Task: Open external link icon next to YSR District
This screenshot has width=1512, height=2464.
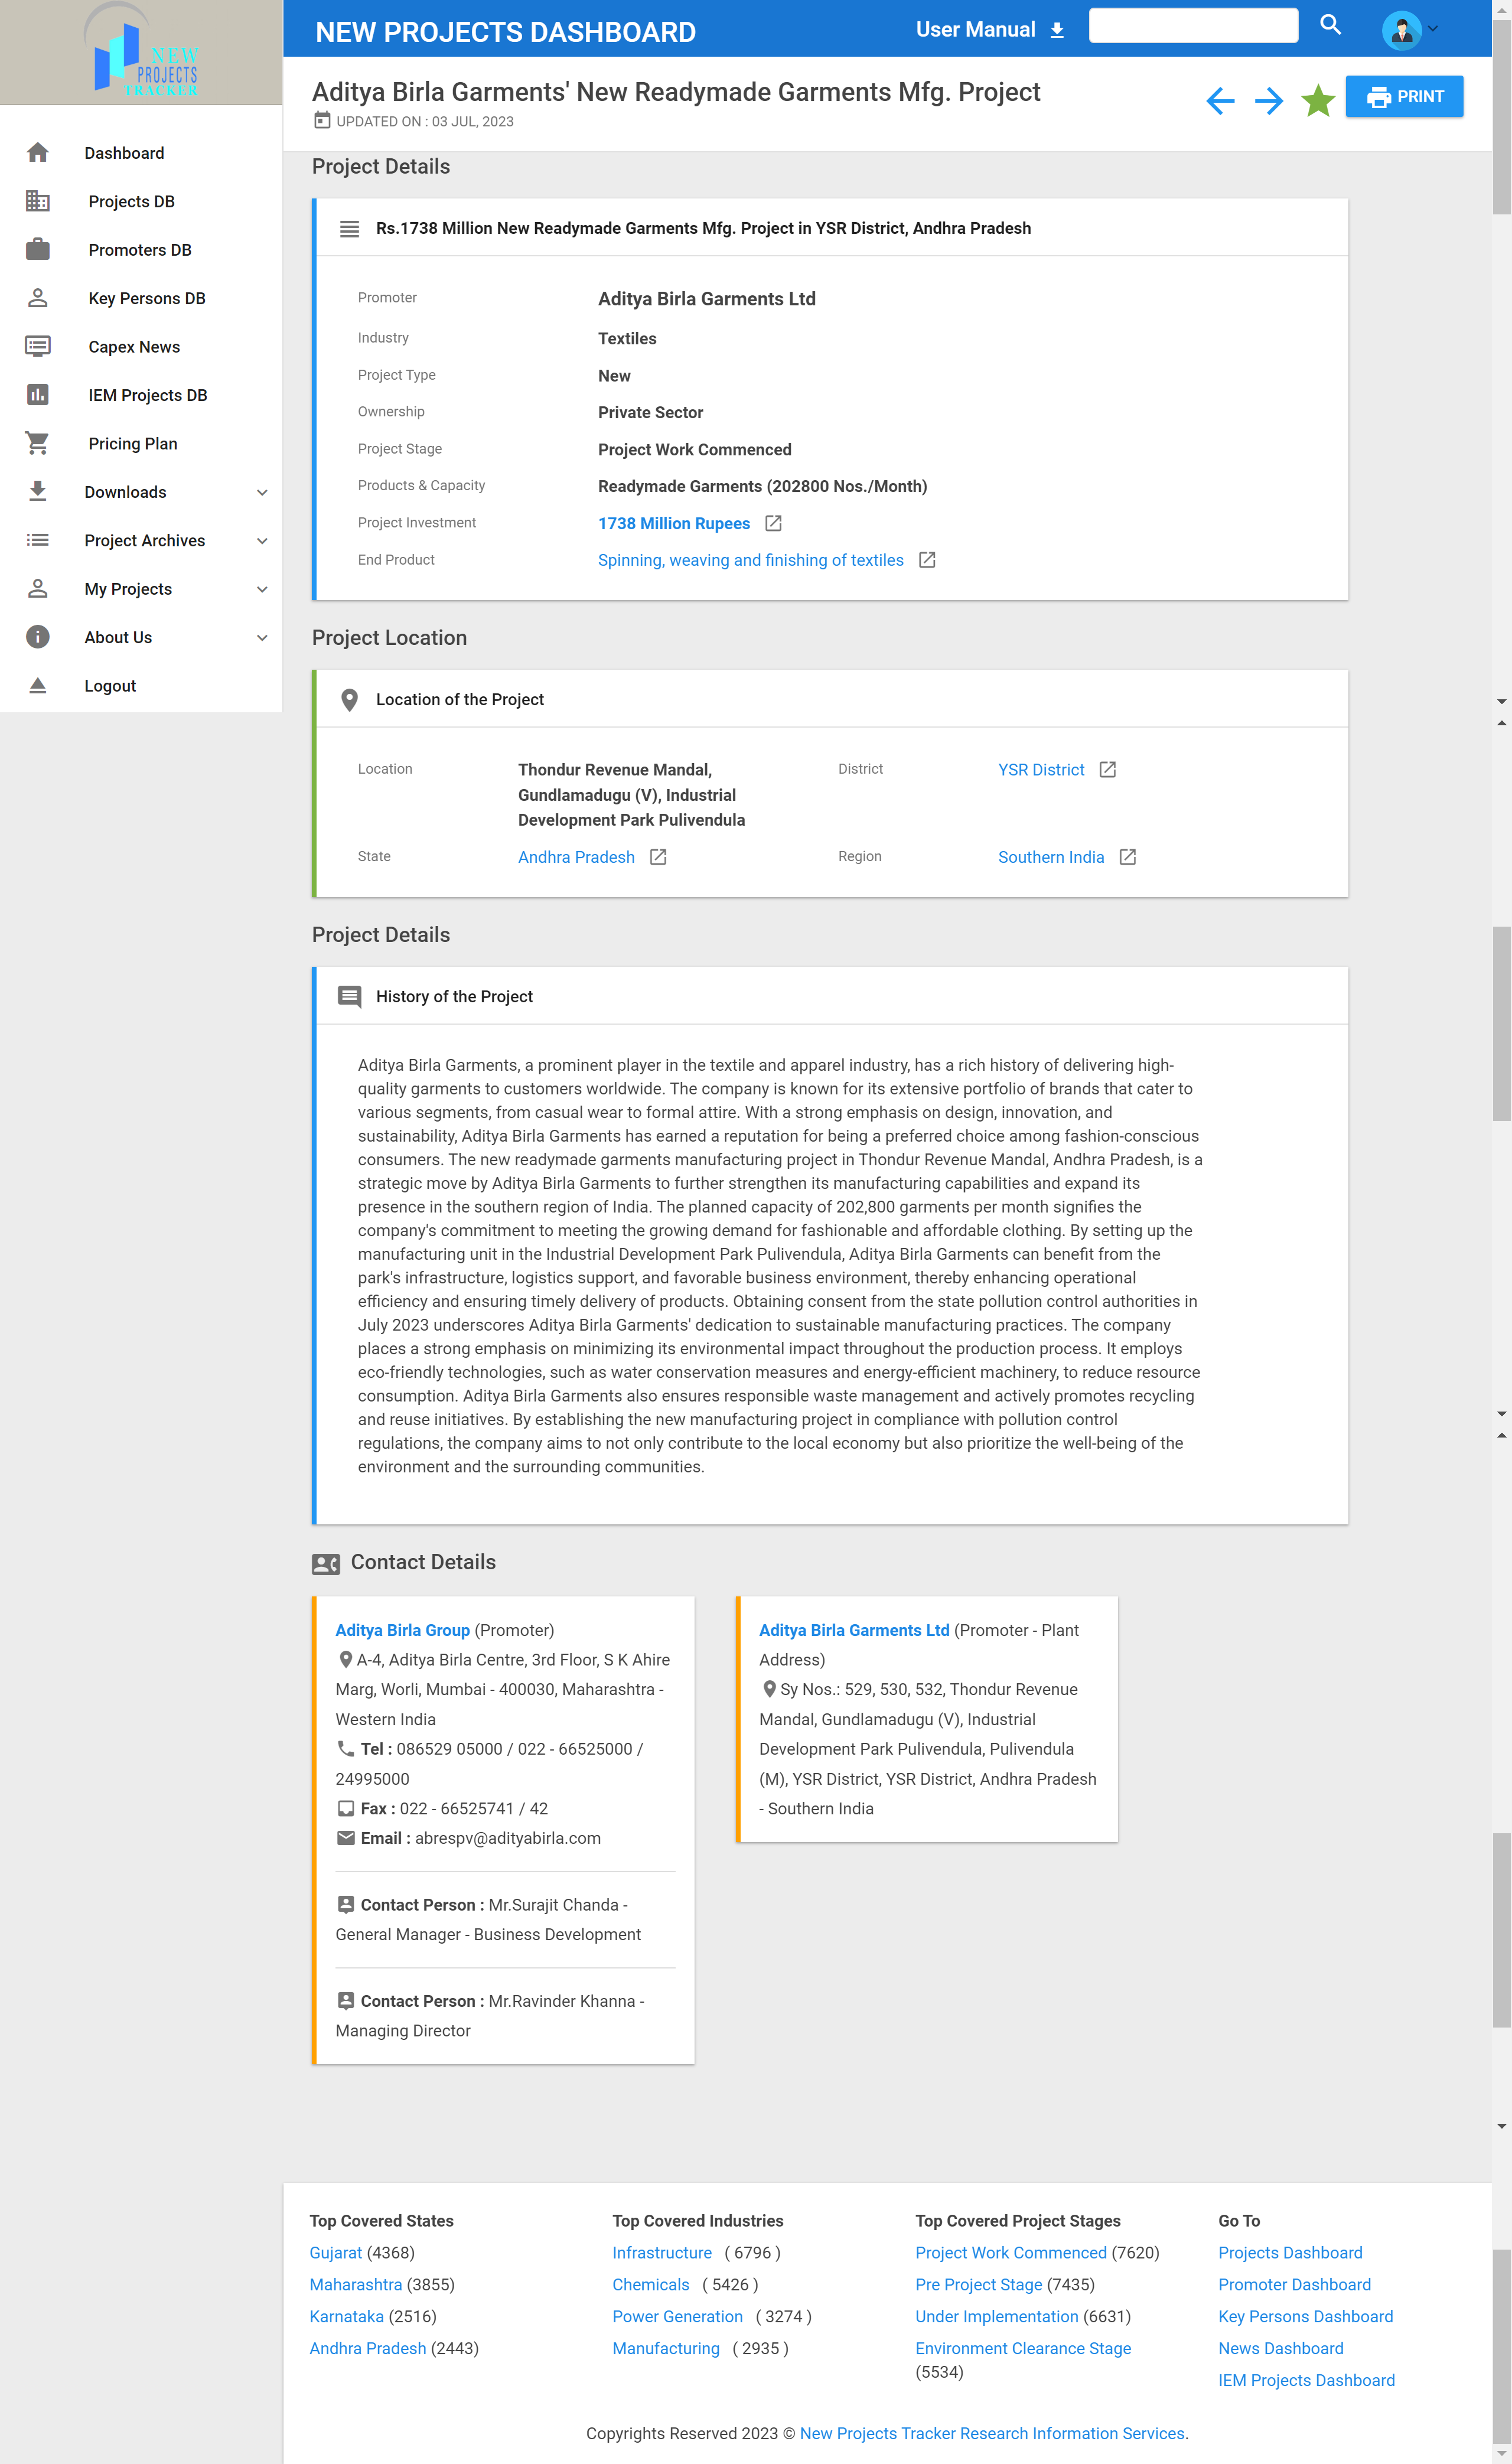Action: [1107, 769]
